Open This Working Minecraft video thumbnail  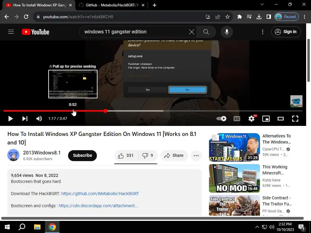(234, 178)
